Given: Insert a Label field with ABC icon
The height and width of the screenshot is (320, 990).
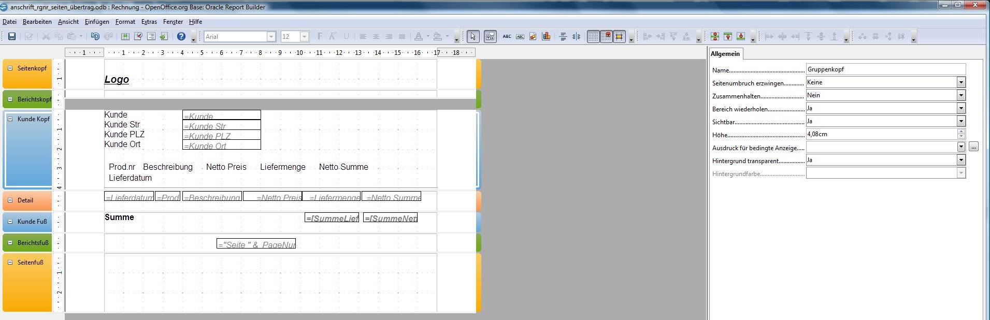Looking at the screenshot, I should click(x=507, y=36).
